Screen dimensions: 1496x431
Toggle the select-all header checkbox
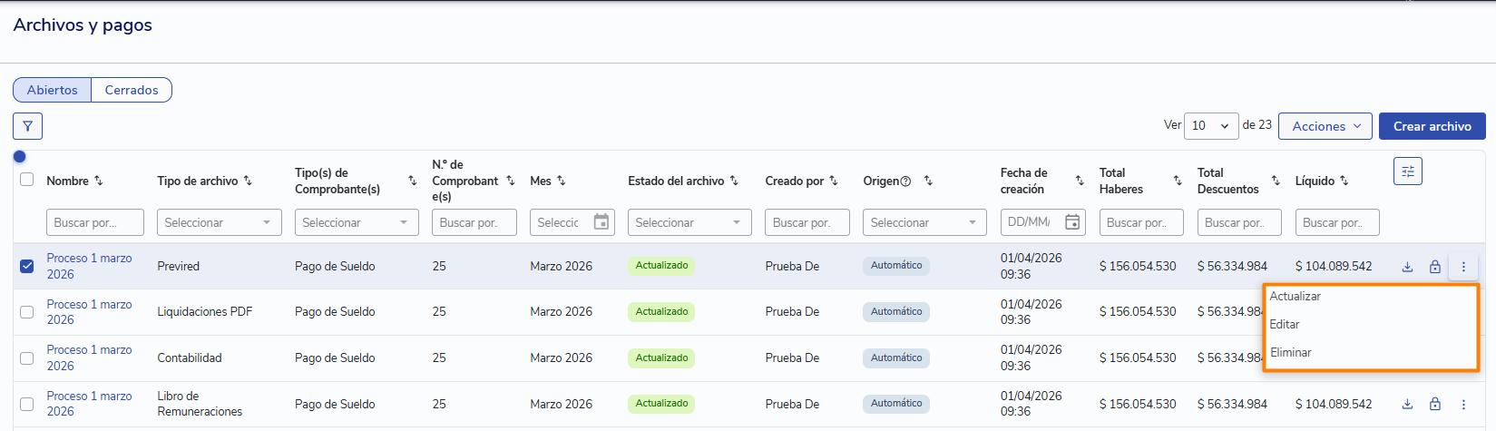[x=27, y=180]
